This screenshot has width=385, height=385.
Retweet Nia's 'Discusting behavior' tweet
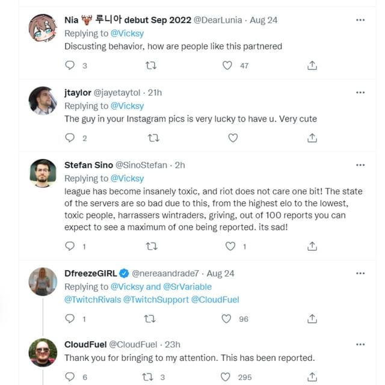(x=152, y=66)
